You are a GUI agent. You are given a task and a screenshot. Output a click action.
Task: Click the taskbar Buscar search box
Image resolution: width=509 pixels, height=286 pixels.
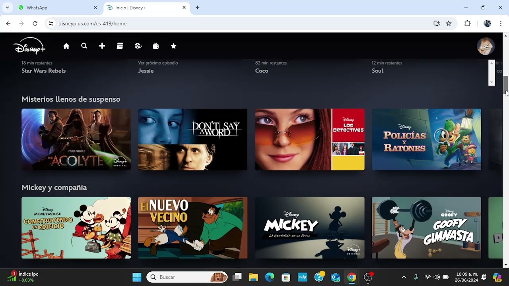pos(187,277)
